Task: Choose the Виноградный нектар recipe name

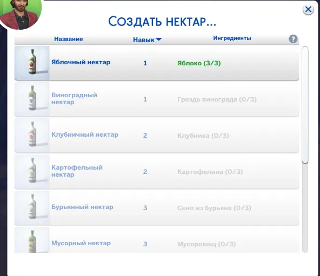Action: (74, 98)
